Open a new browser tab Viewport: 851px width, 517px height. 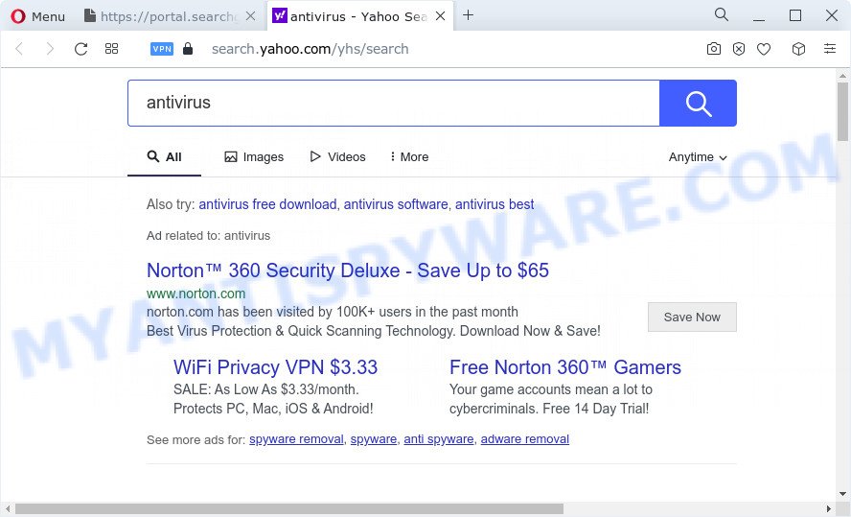(468, 15)
